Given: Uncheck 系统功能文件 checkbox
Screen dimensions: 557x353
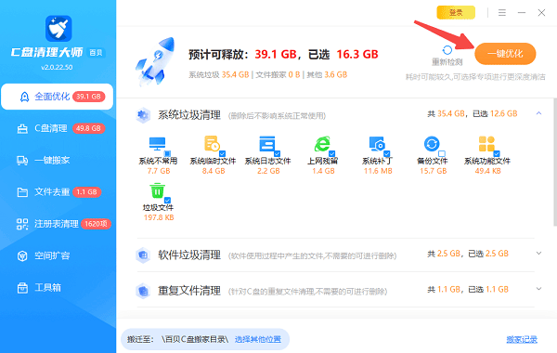Looking at the screenshot, I should pos(497,154).
